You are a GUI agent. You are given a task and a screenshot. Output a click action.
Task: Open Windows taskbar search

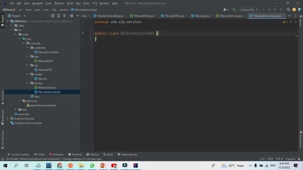(x=16, y=166)
